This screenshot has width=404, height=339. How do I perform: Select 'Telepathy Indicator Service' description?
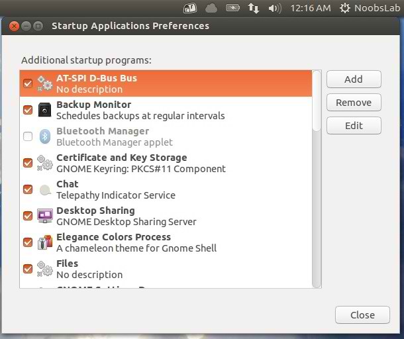pyautogui.click(x=116, y=195)
